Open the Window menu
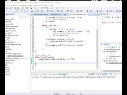 46,6
